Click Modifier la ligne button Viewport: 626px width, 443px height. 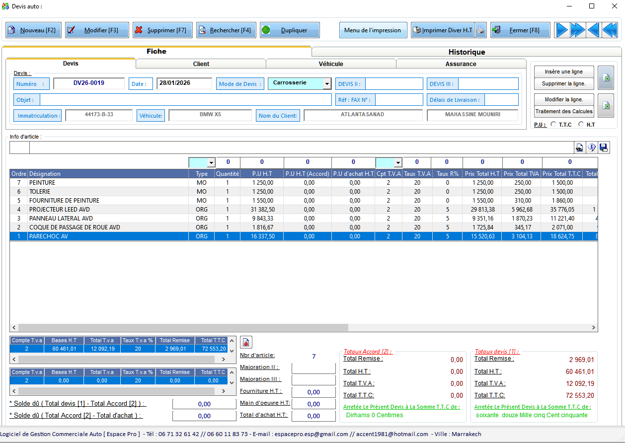pyautogui.click(x=564, y=99)
